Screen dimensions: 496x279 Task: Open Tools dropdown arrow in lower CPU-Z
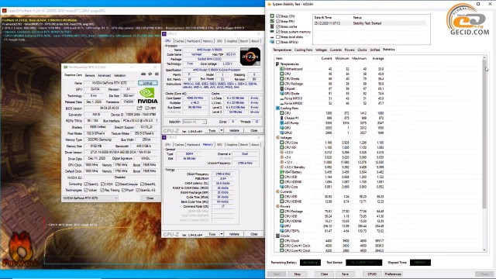pyautogui.click(x=222, y=234)
